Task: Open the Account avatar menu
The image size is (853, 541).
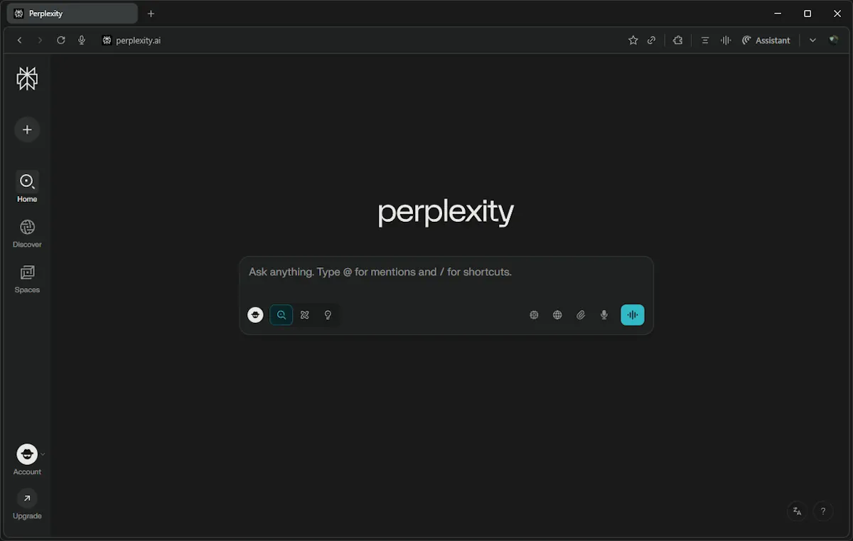Action: [27, 454]
